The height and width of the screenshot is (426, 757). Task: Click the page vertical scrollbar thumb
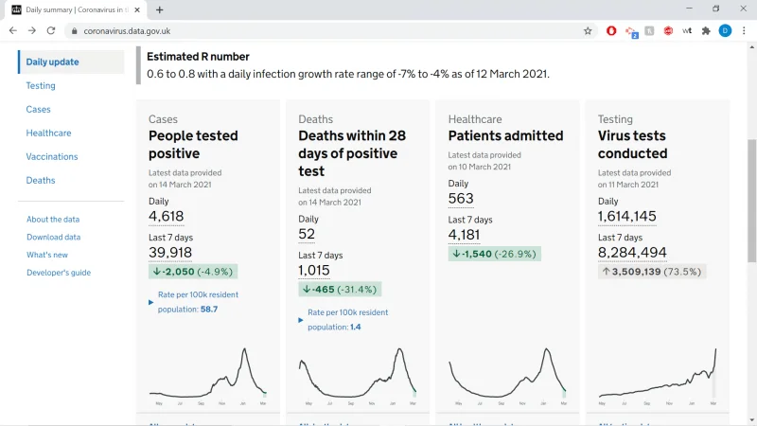pos(751,201)
